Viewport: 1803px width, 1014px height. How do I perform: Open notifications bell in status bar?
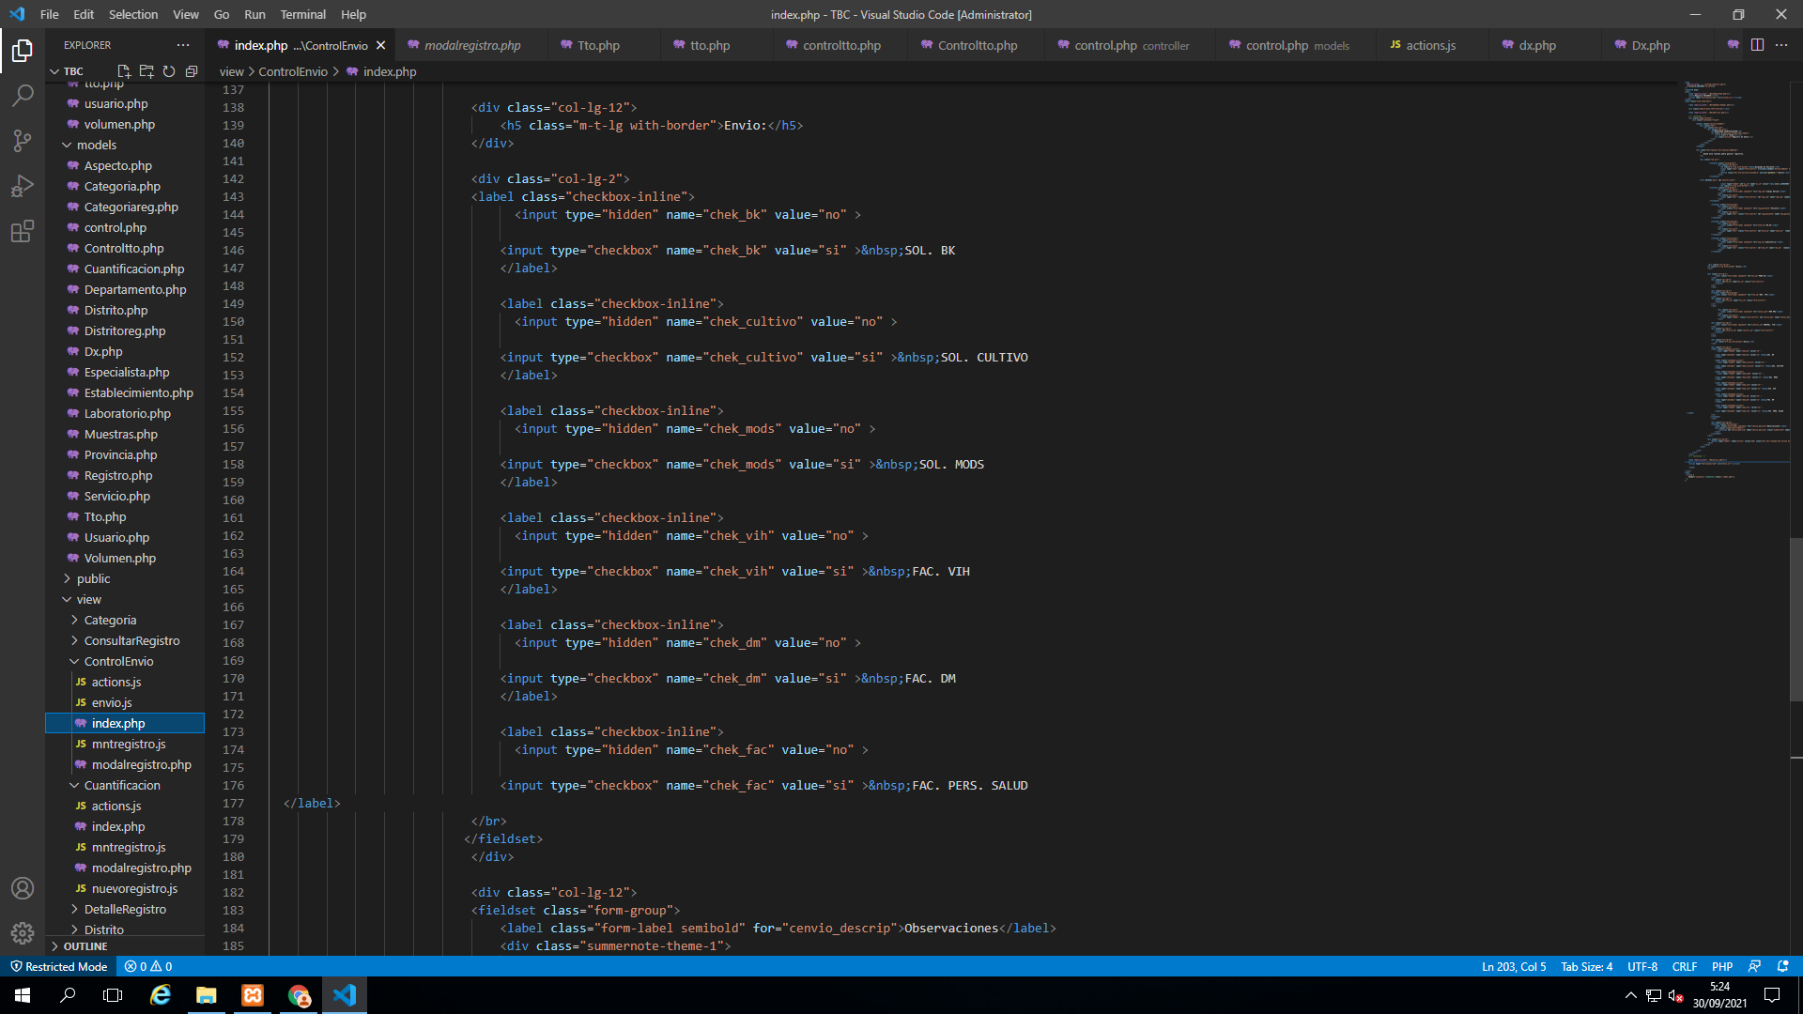pyautogui.click(x=1782, y=966)
